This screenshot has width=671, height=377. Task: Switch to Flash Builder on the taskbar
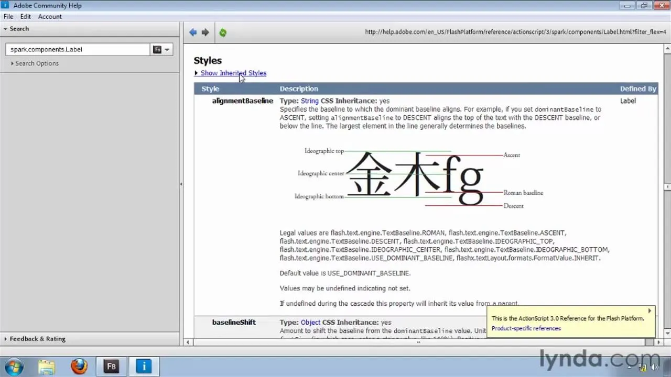click(111, 366)
